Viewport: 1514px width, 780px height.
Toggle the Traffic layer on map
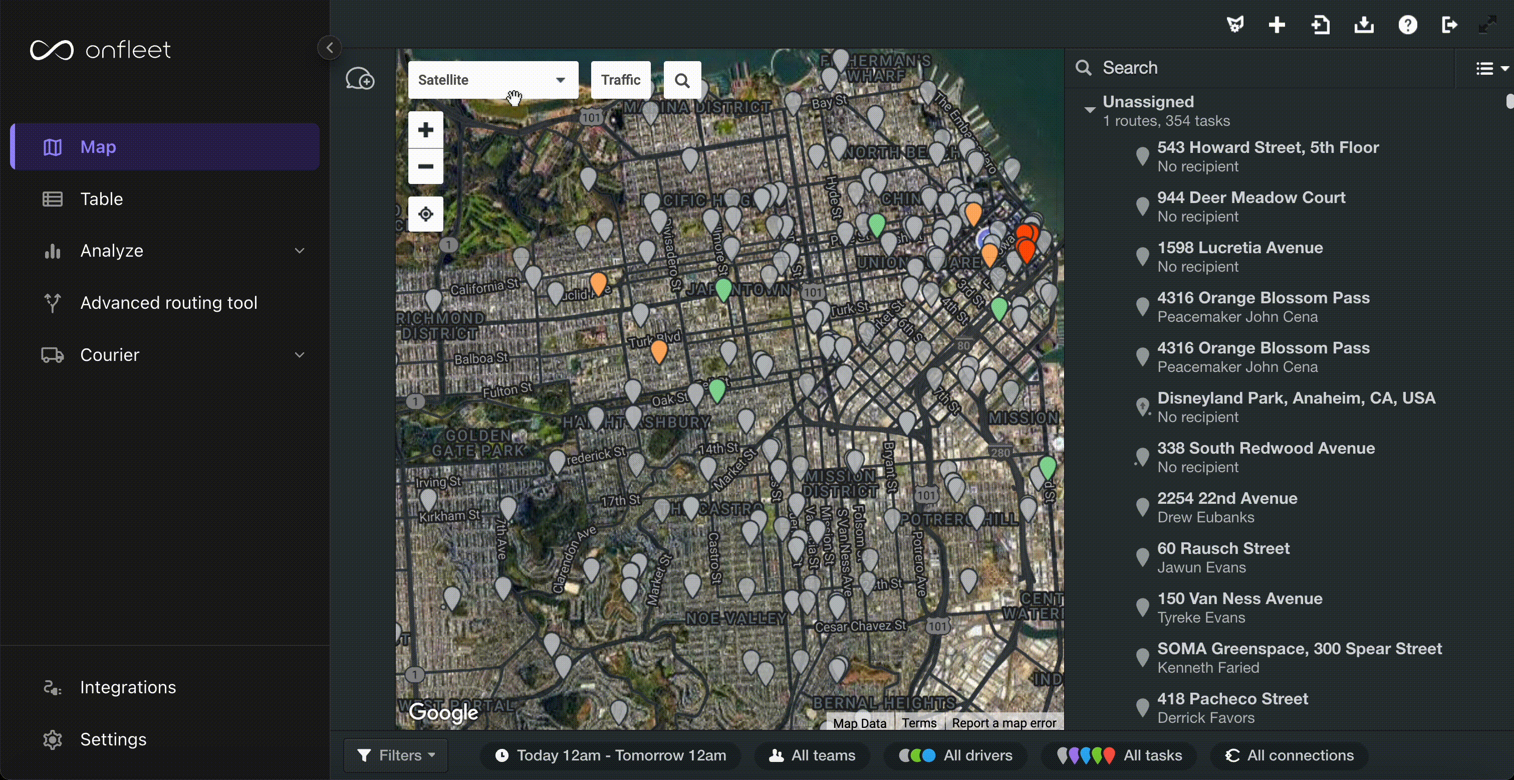click(621, 80)
